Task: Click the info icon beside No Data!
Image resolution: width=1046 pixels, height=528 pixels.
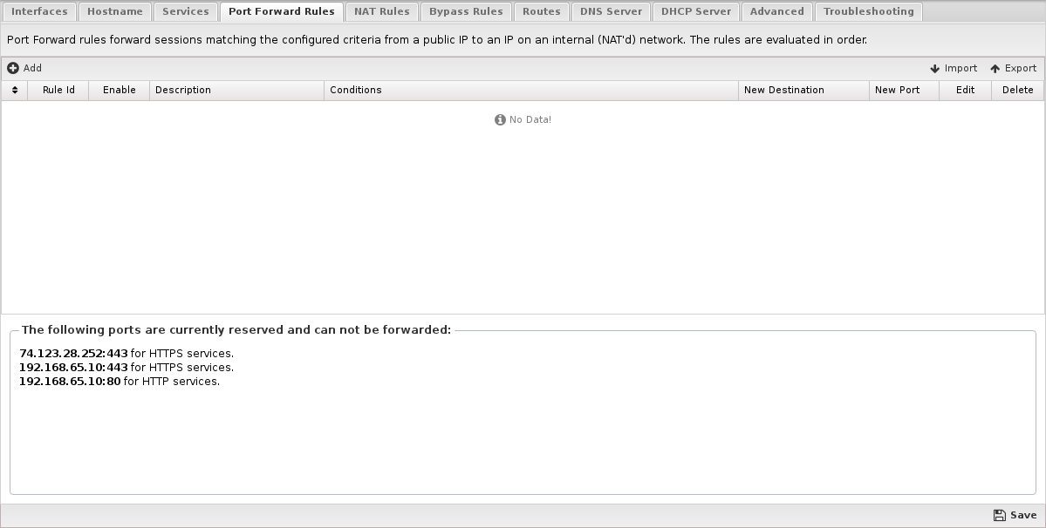Action: [x=500, y=120]
